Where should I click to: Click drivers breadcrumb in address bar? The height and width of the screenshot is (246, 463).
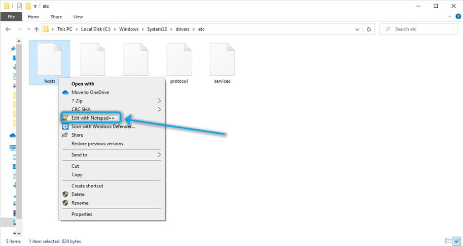[x=182, y=29]
